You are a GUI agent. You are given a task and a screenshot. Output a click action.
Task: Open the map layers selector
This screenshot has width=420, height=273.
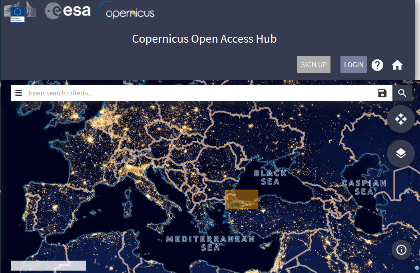tap(401, 154)
